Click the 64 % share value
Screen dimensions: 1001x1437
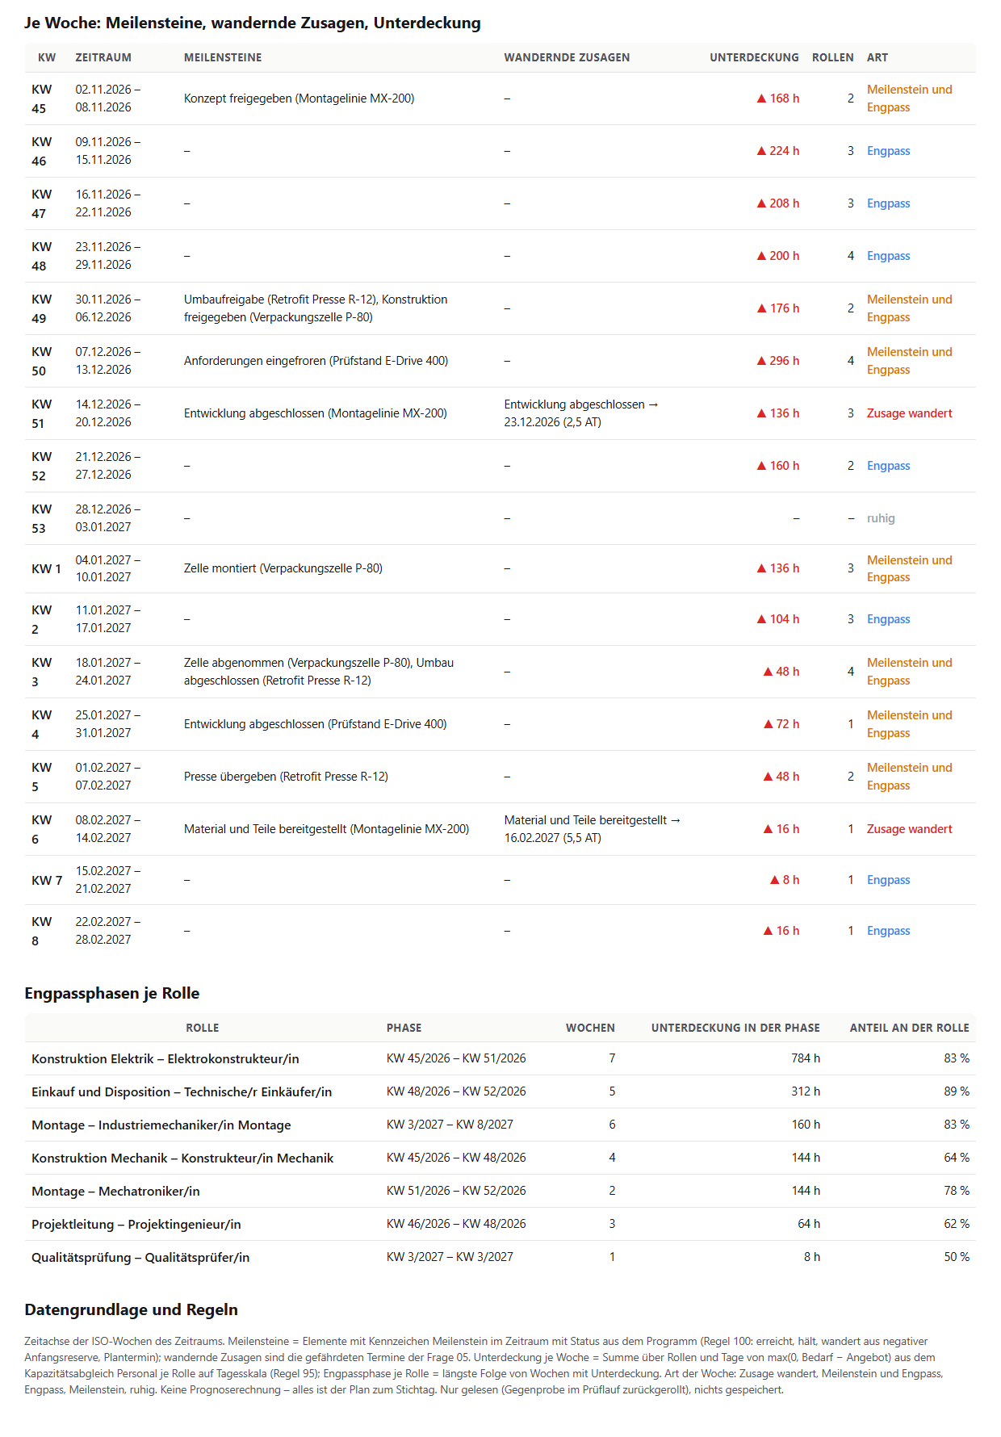coord(957,1158)
